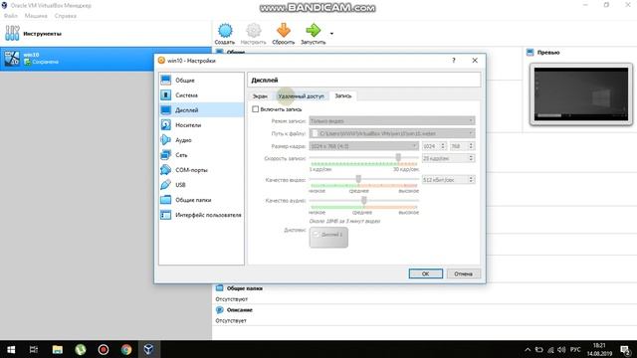Open the Сеть settings category
The image size is (637, 358).
201,155
